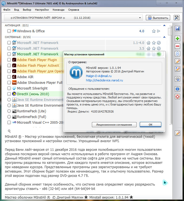Click the sidebar gear with play arrow icon
The height and width of the screenshot is (201, 184).
(x=177, y=79)
